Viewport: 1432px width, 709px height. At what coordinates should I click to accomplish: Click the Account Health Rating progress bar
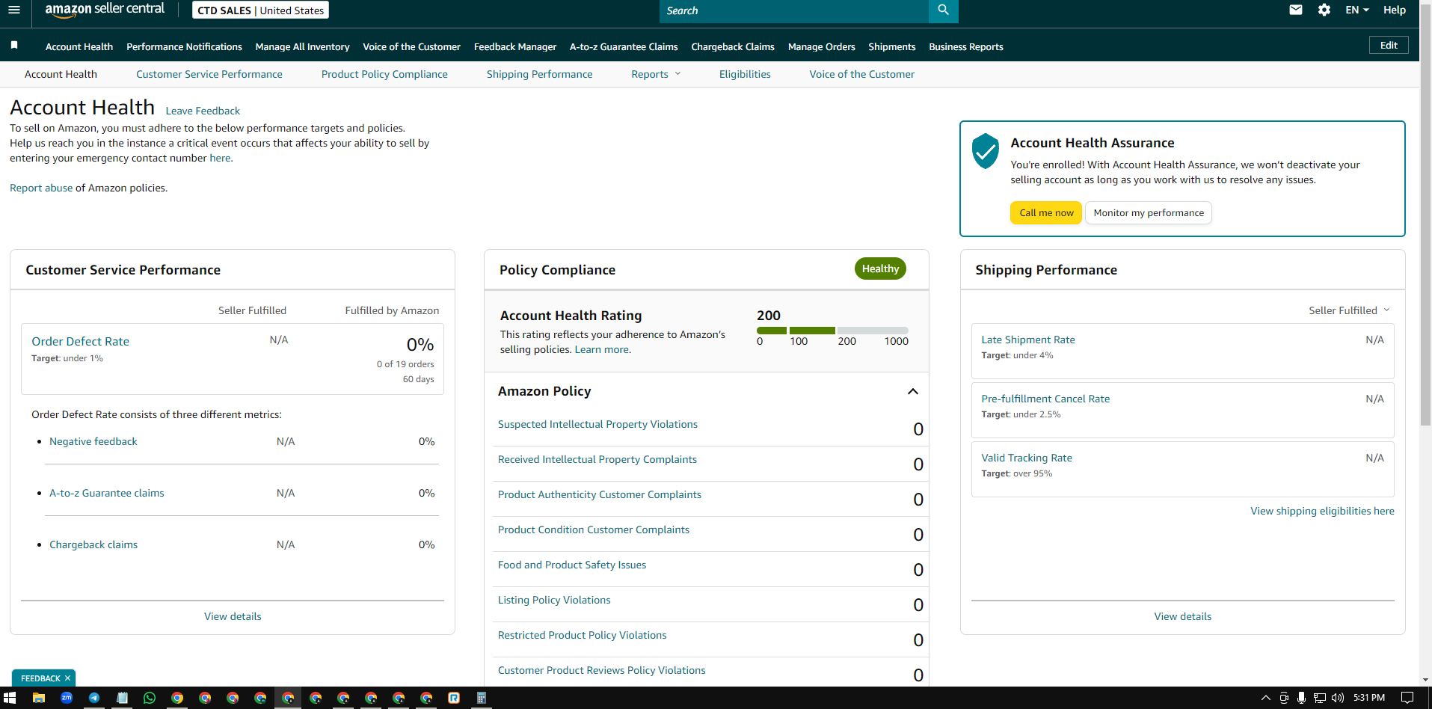pyautogui.click(x=832, y=330)
